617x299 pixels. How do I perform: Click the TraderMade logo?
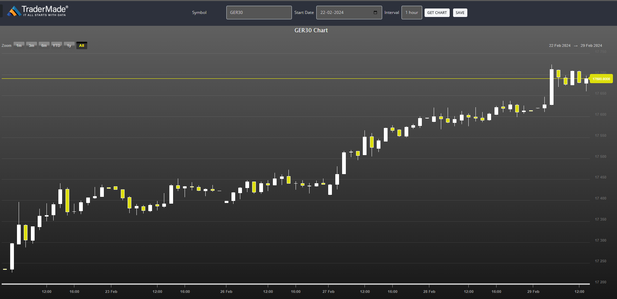click(x=38, y=11)
